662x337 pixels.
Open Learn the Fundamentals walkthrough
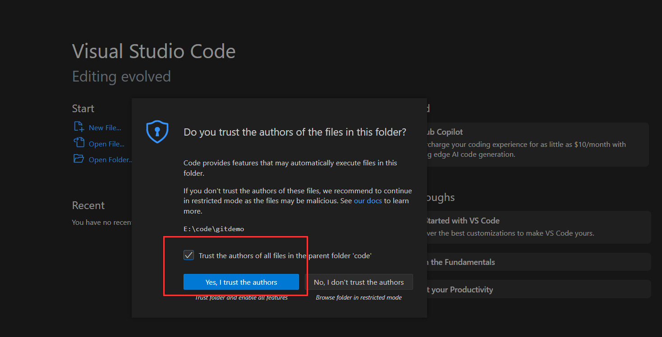point(539,262)
